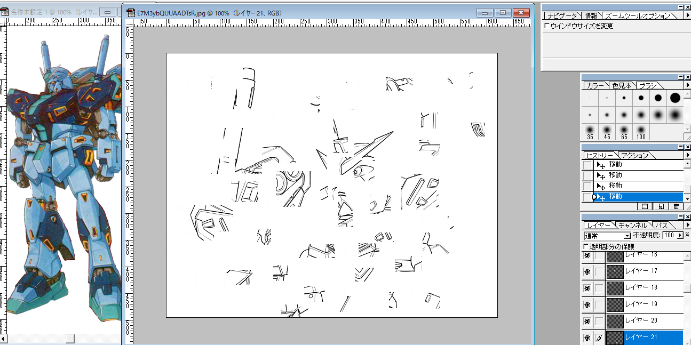Open opacity slider arrow next to 100
Image resolution: width=691 pixels, height=345 pixels.
pos(681,235)
